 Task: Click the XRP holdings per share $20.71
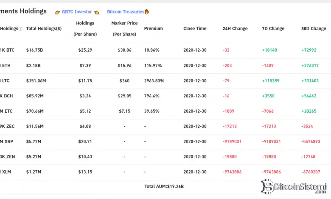[85, 141]
